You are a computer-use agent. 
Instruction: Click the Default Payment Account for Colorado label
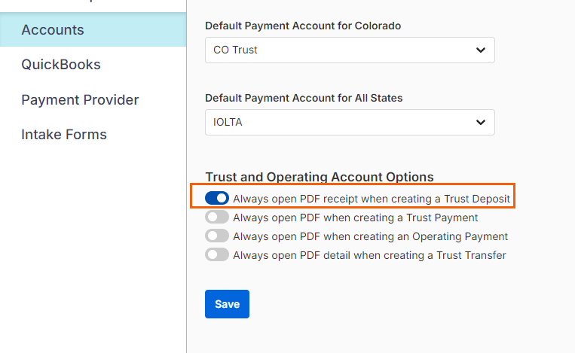[303, 26]
